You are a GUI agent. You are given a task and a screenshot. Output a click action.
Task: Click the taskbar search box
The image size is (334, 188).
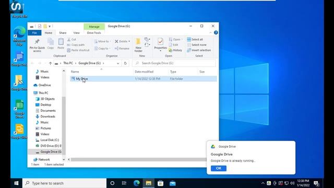click(64, 183)
